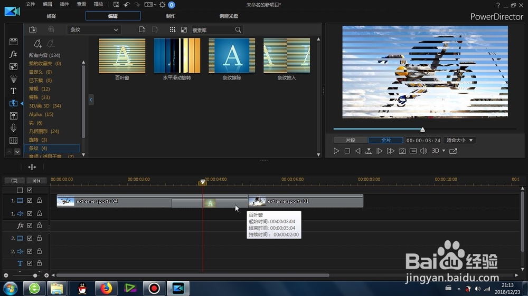Open the Voice-Over microphone room
Viewport: 528px width, 296px height.
(14, 128)
